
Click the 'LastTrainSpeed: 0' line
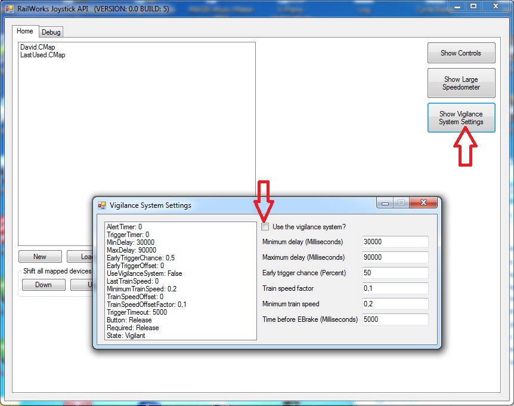(x=133, y=281)
